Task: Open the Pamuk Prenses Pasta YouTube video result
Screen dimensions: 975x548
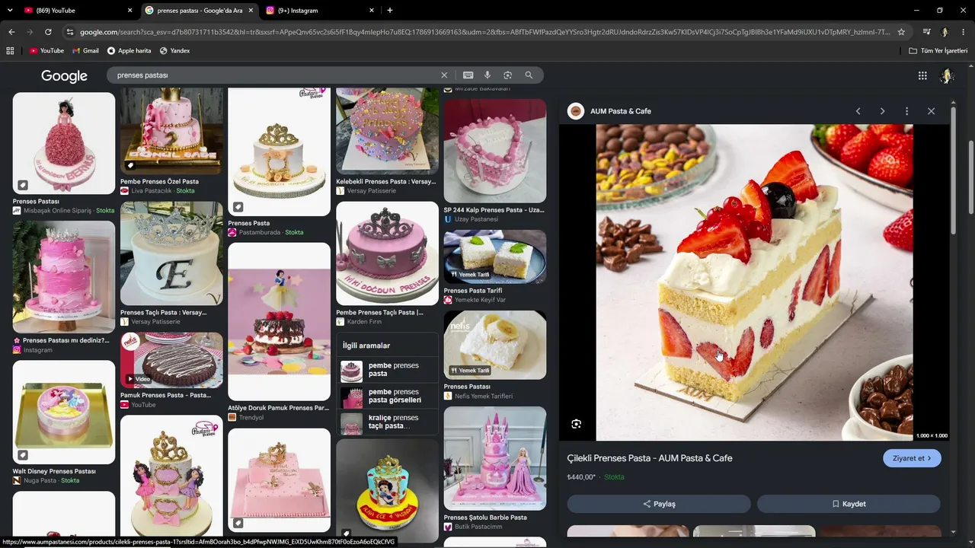Action: [171, 361]
